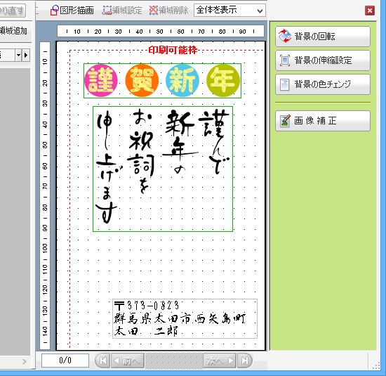This screenshot has width=386, height=376.
Task: Click the 次へ next page button
Action: 220,361
